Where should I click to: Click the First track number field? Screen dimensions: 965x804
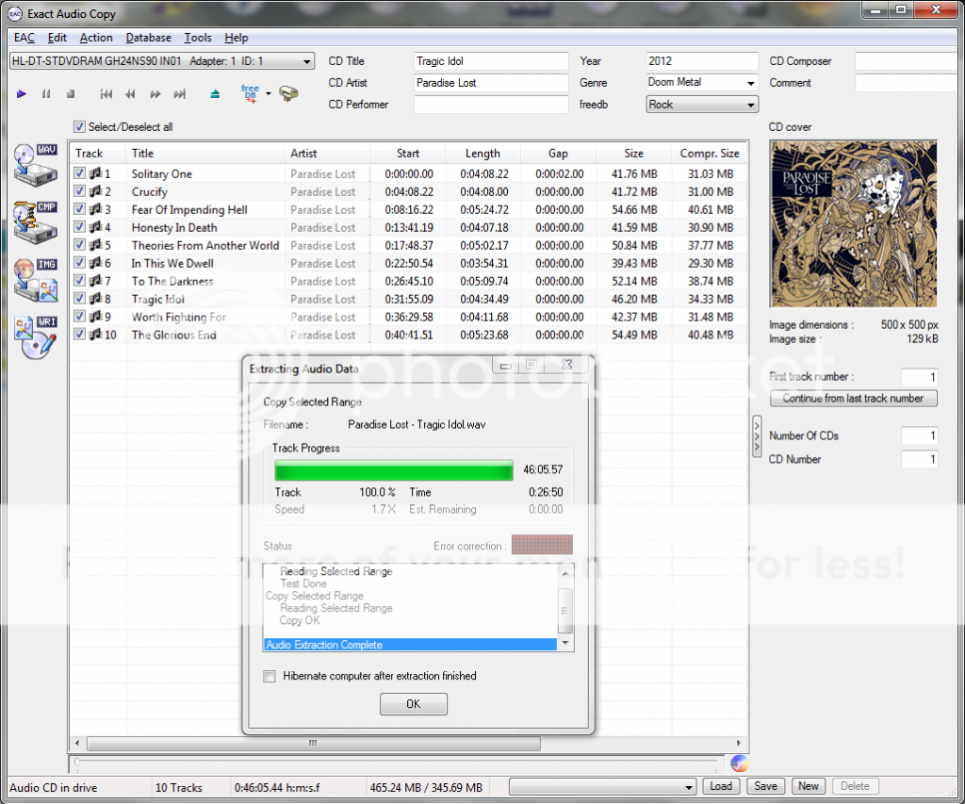920,377
